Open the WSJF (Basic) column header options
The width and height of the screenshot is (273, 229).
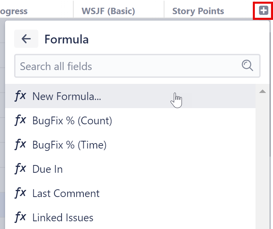(108, 11)
